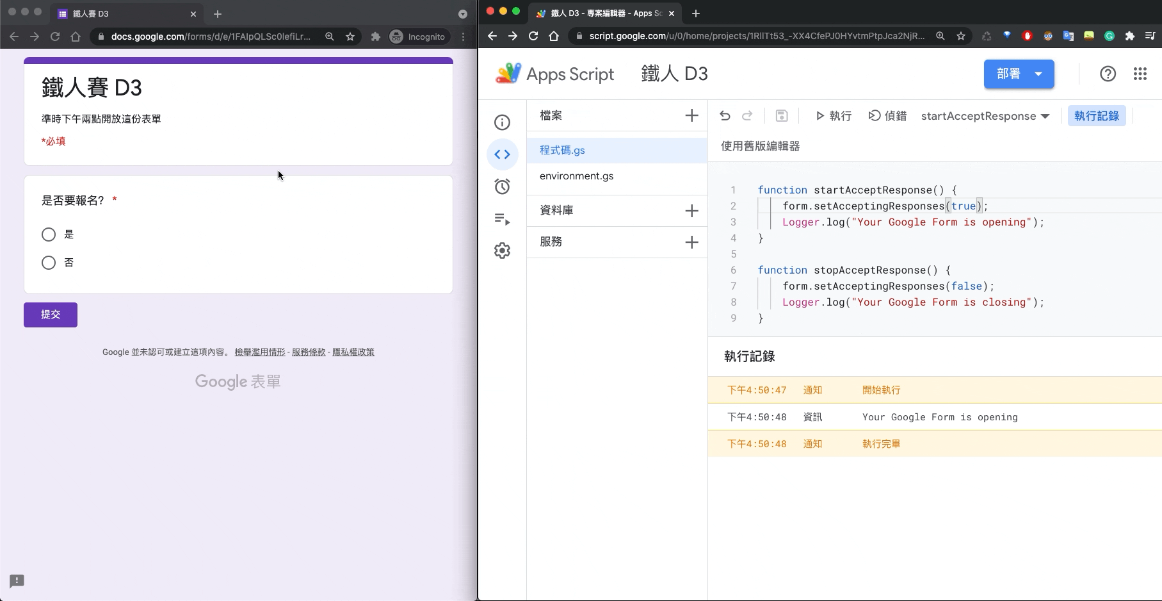The height and width of the screenshot is (601, 1162).
Task: Open a new tab in the Forms browser window
Action: point(218,13)
